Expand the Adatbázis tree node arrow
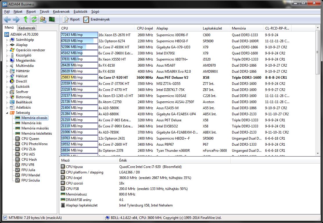The width and height of the screenshot is (323, 223). point(7,107)
